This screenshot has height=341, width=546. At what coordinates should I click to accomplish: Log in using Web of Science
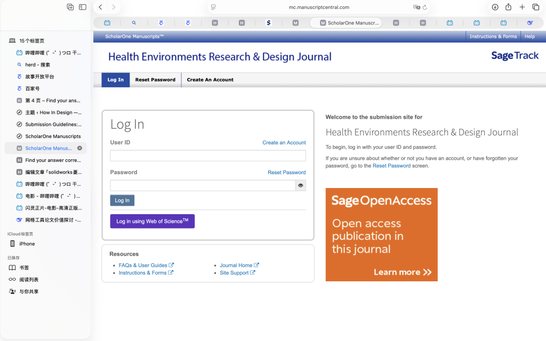click(x=152, y=221)
